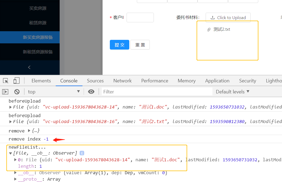This screenshot has height=182, width=282.
Task: Click the 重置 reset button
Action: pos(140,45)
